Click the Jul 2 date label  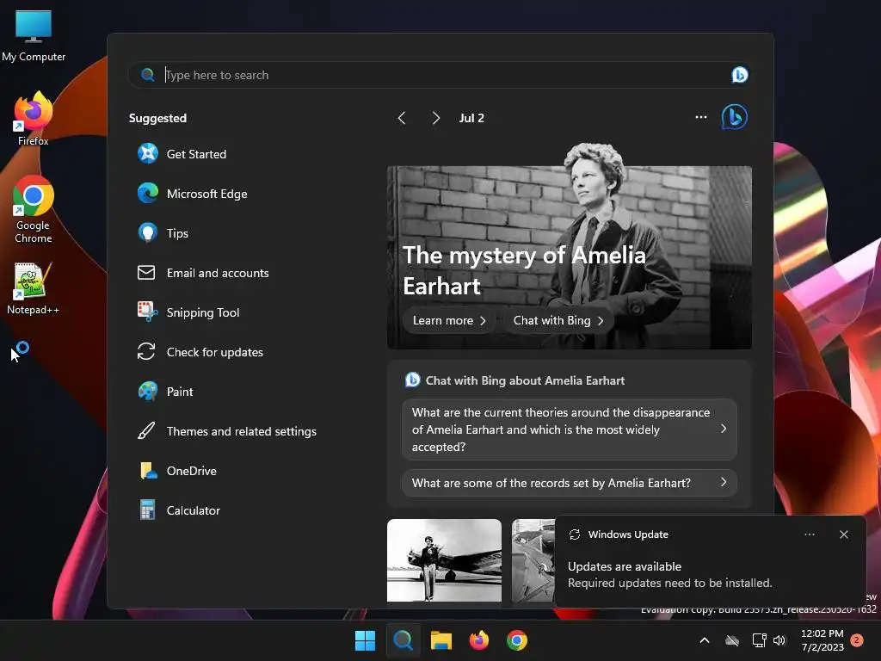471,118
